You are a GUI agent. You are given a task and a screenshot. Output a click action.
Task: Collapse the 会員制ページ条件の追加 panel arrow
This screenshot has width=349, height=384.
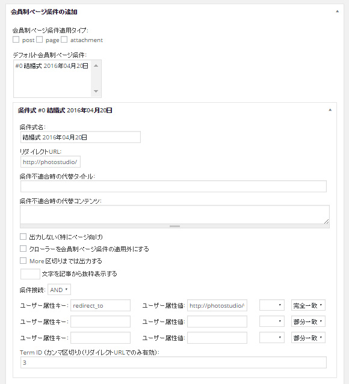(337, 11)
